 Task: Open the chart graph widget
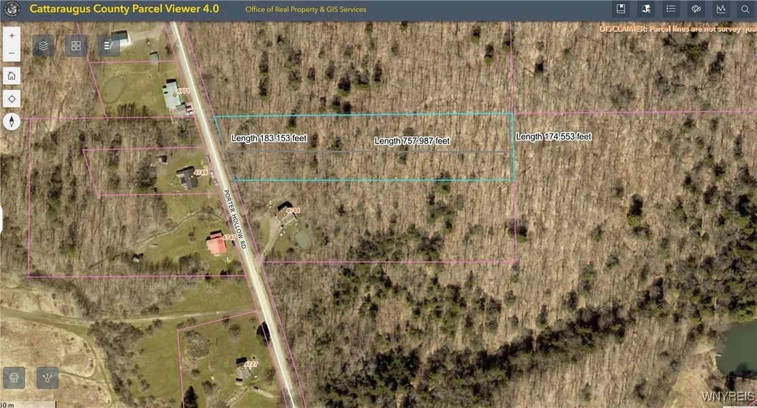pos(720,9)
